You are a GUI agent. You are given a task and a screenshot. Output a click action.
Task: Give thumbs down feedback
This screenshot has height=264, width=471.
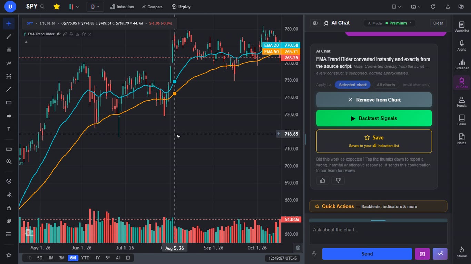click(338, 180)
